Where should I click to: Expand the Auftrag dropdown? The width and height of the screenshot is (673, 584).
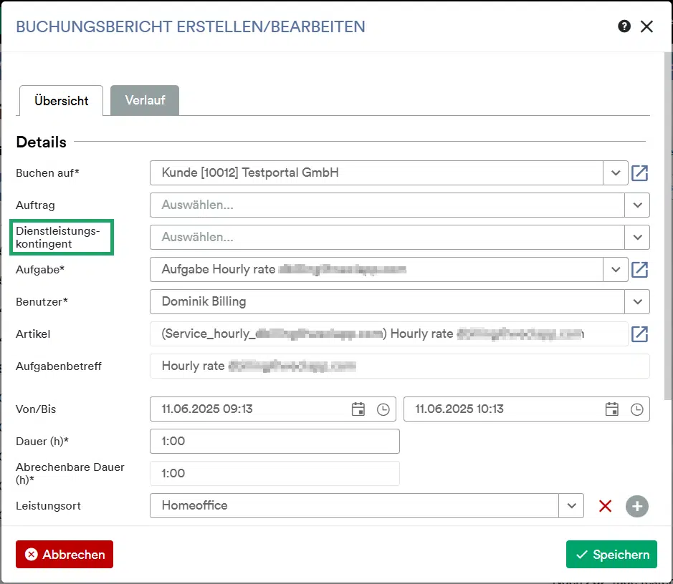pos(637,205)
